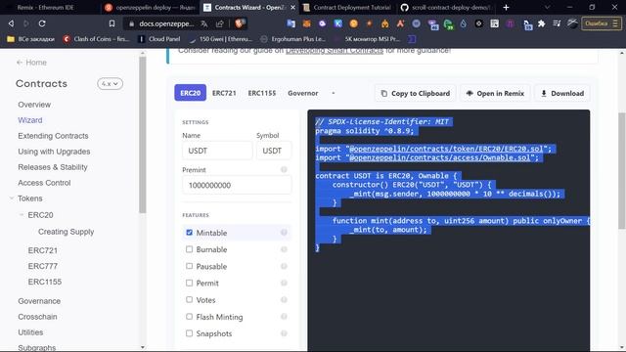Open Extending Contracts sidebar link

(x=53, y=136)
